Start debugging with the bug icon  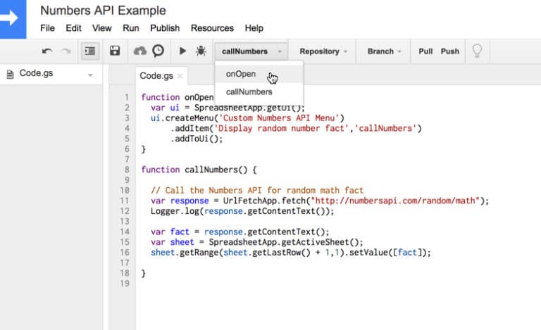(x=201, y=51)
